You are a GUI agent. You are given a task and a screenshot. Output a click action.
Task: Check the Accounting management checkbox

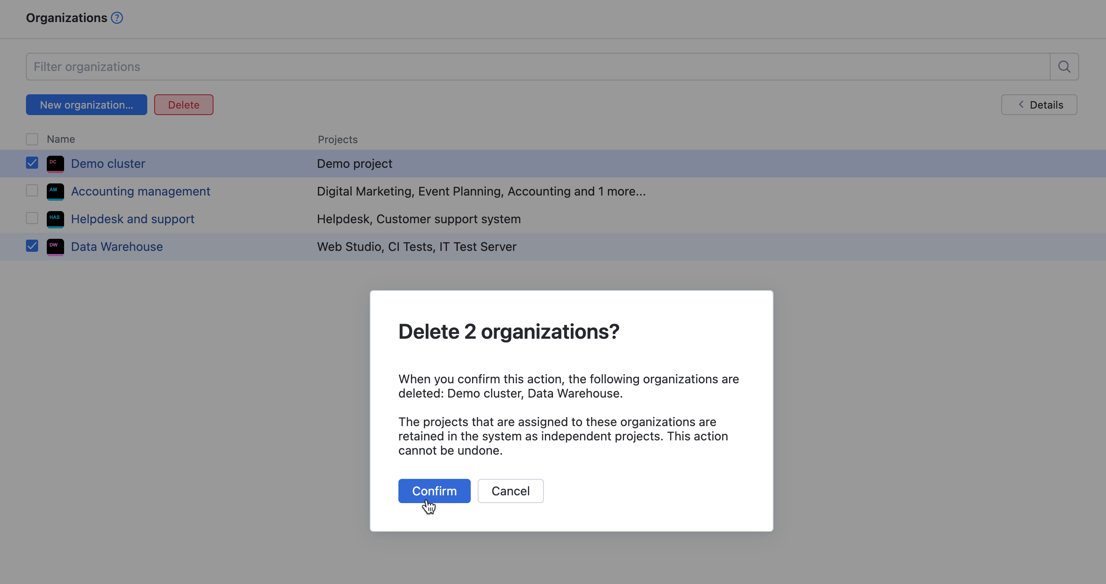click(x=32, y=191)
